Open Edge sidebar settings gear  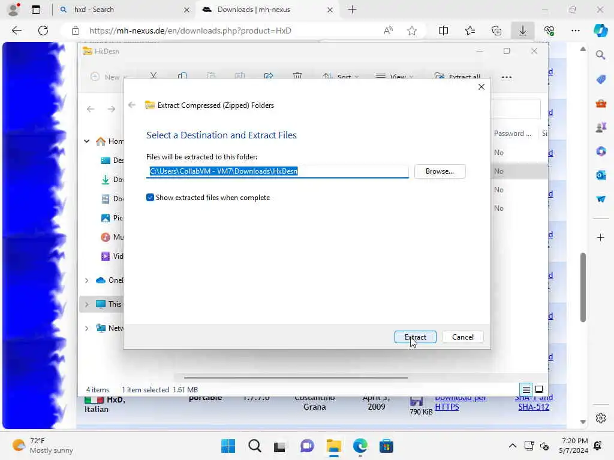pos(601,418)
